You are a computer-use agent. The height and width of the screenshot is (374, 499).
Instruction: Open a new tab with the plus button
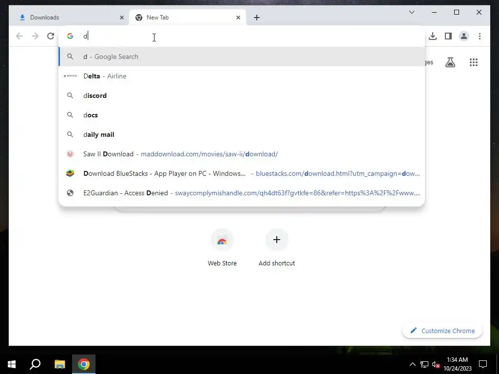256,18
